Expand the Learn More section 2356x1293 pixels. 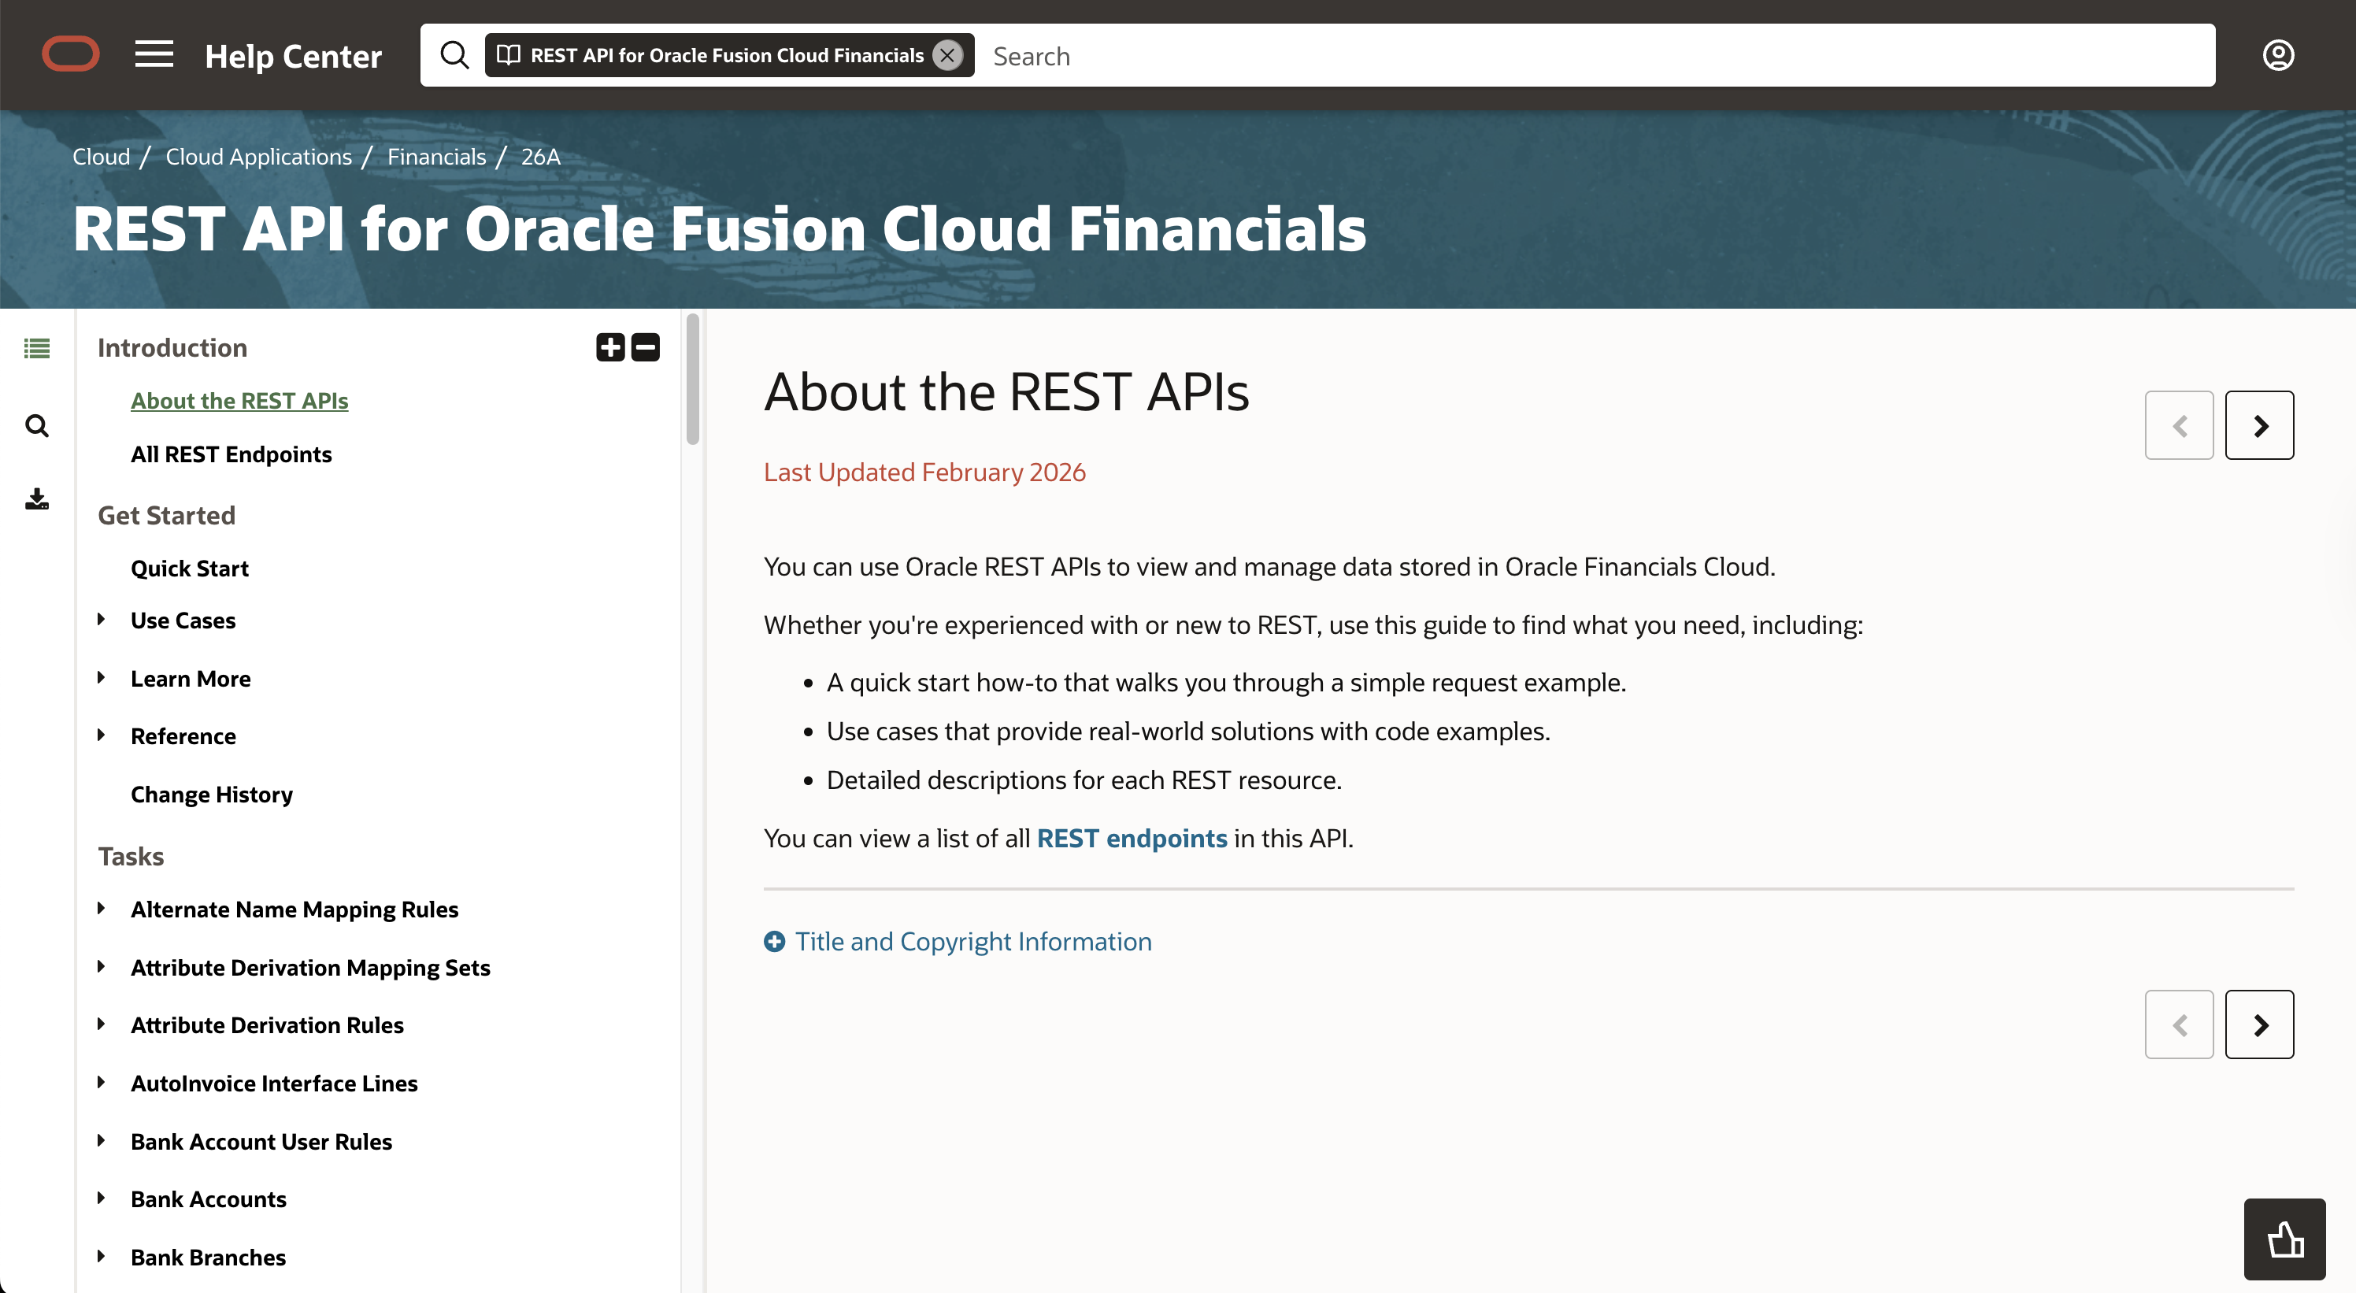coord(102,679)
